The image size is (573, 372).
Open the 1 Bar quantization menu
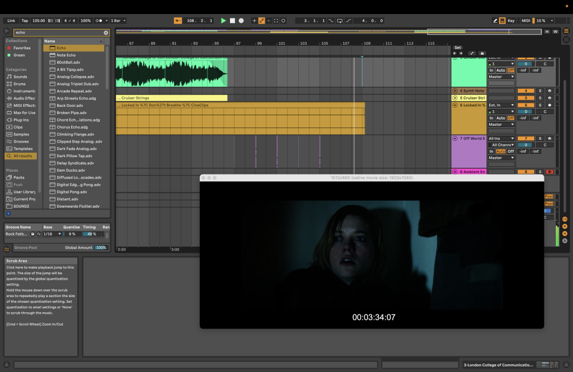(118, 21)
